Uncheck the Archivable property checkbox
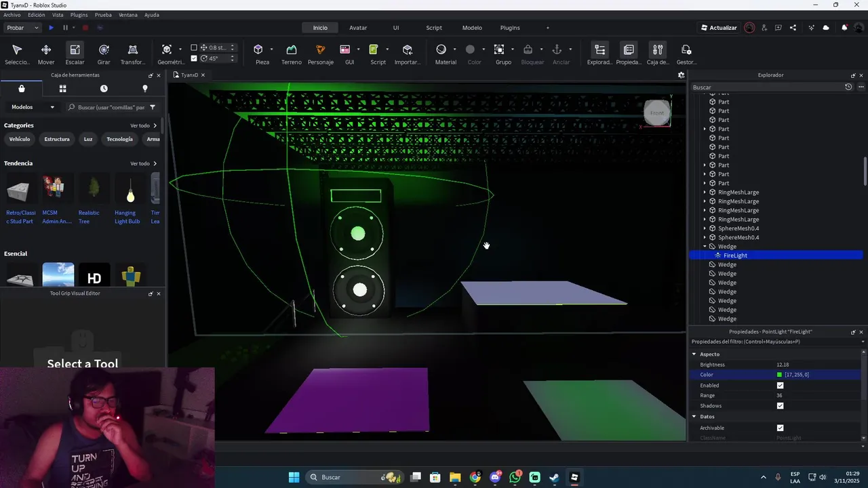The height and width of the screenshot is (488, 868). click(780, 428)
